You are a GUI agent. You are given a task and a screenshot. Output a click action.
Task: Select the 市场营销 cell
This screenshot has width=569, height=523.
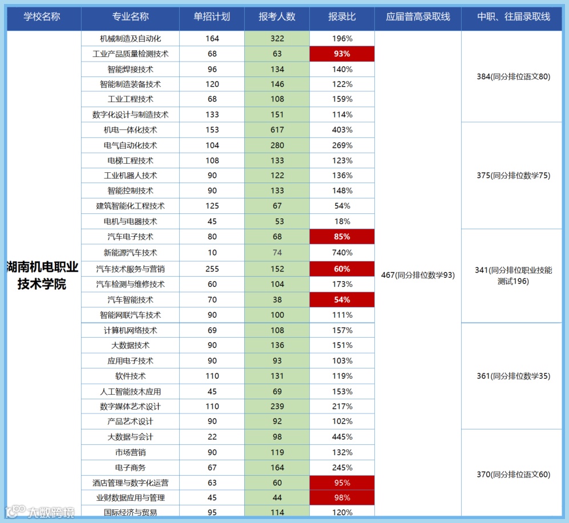pos(130,452)
